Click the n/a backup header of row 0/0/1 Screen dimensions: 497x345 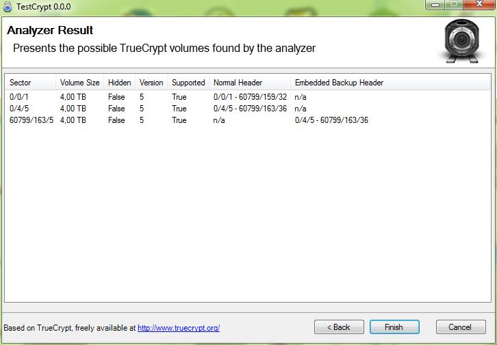(301, 97)
